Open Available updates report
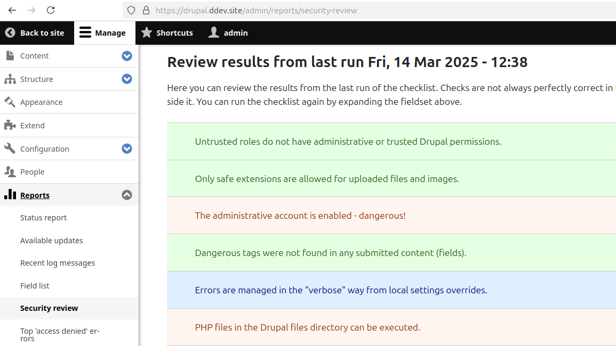Image resolution: width=616 pixels, height=346 pixels. (52, 241)
